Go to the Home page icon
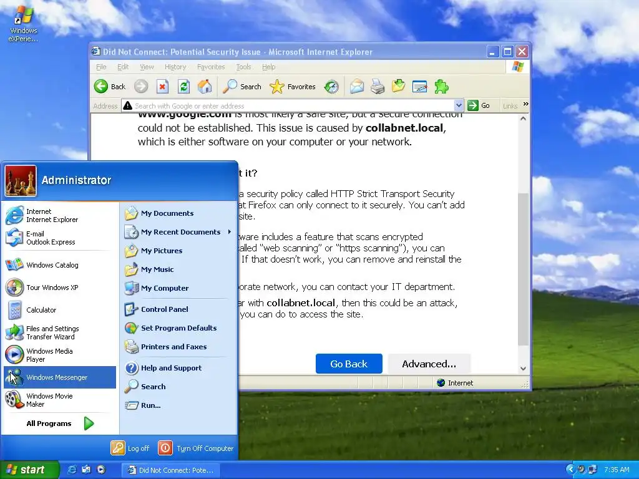Viewport: 639px width, 479px height. coord(205,86)
